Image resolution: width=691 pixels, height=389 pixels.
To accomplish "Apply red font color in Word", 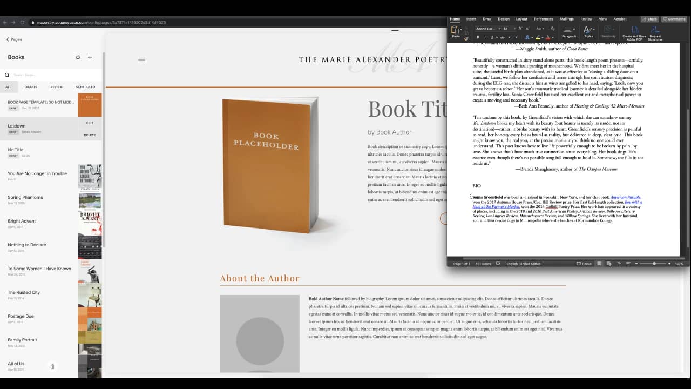I will tap(548, 37).
